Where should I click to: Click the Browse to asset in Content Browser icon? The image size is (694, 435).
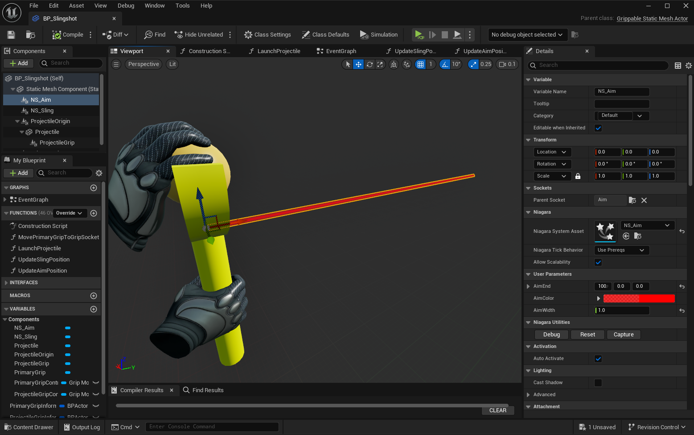pyautogui.click(x=30, y=35)
